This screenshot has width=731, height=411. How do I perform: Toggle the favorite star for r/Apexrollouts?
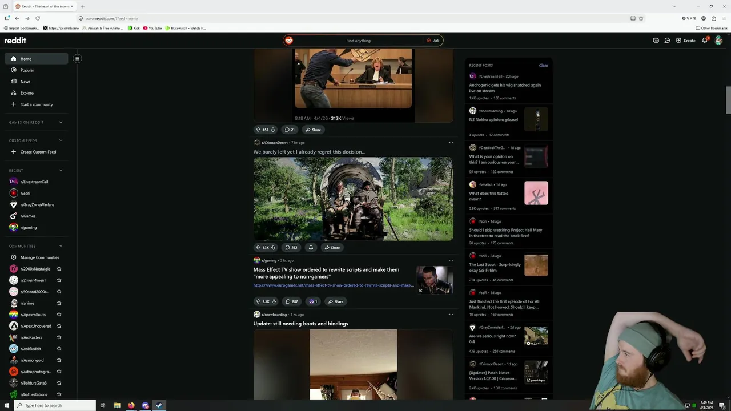59,315
